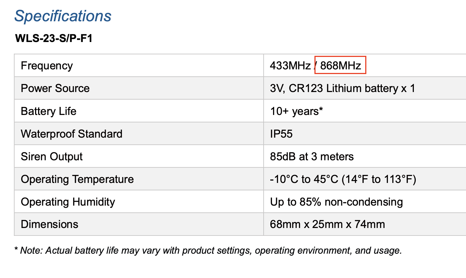Click the 68mm x 25mm x 74mm value
Image resolution: width=466 pixels, height=278 pixels.
point(327,224)
